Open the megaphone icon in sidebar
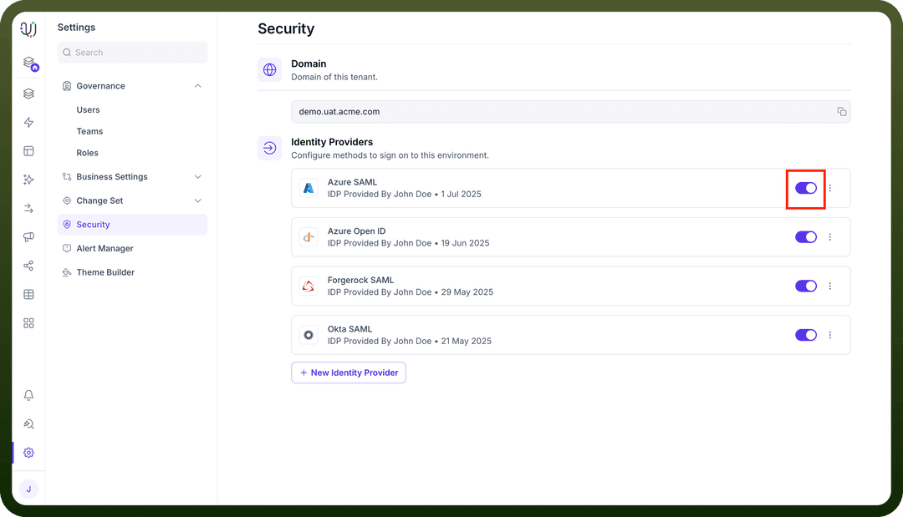Viewport: 903px width, 517px height. (x=28, y=237)
